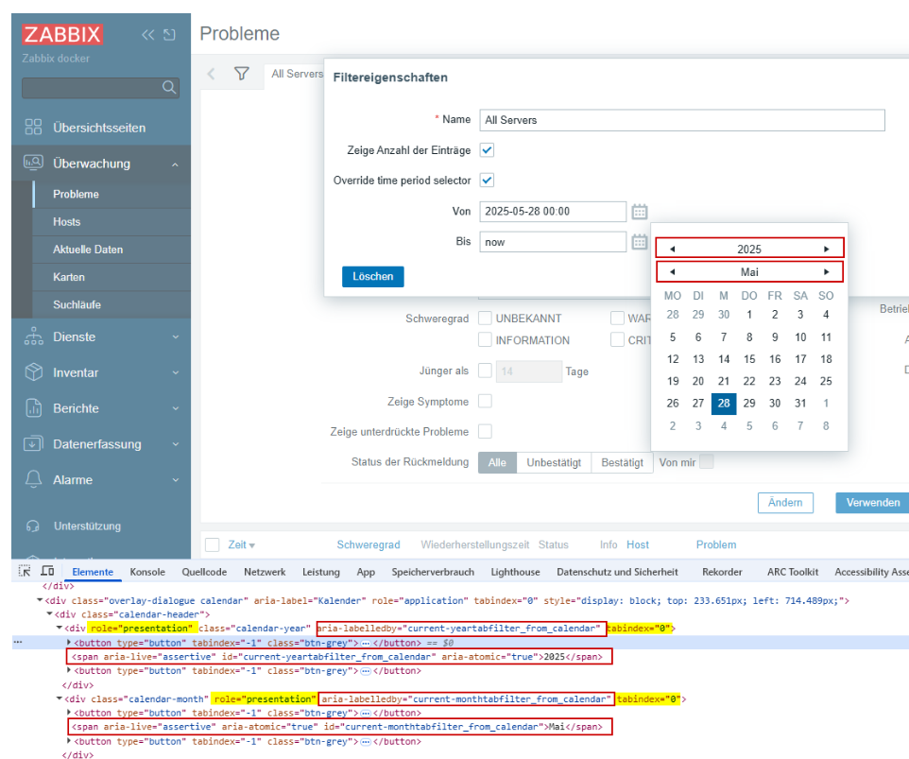This screenshot has width=909, height=759.
Task: Collapse the calendar-year div node
Action: tap(60, 628)
